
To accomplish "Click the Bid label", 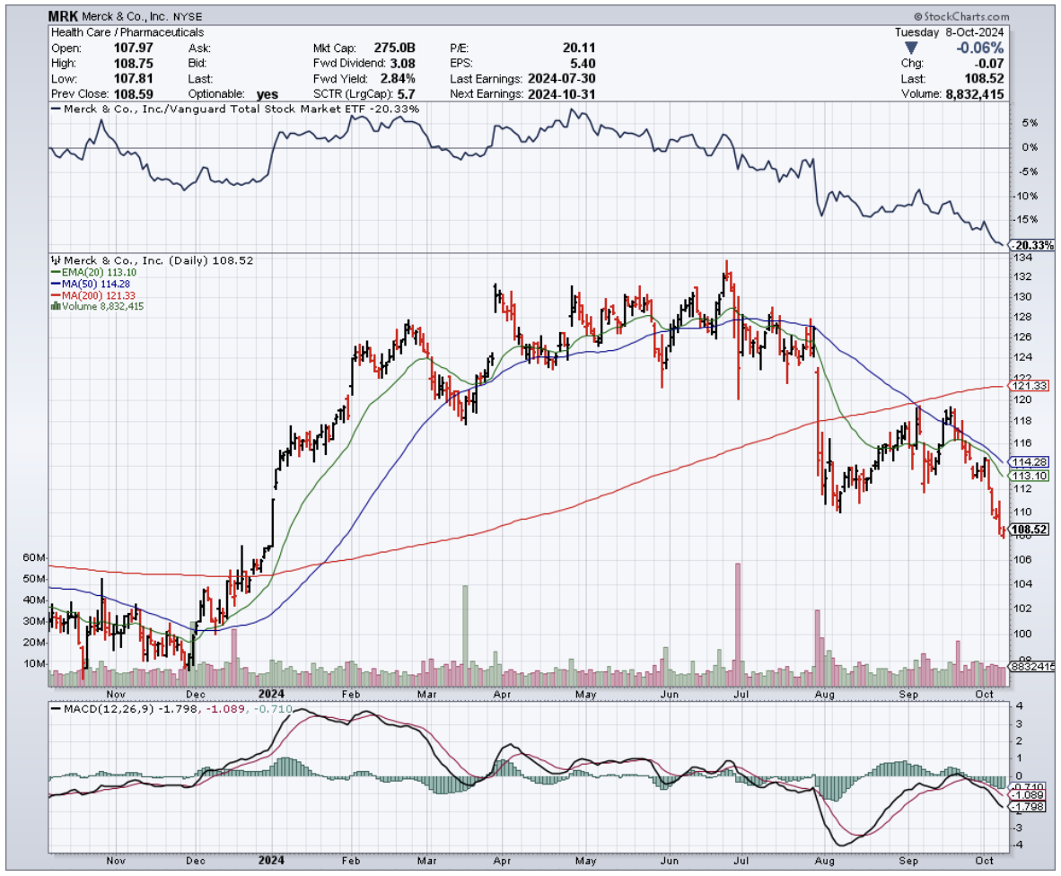I will coord(197,64).
